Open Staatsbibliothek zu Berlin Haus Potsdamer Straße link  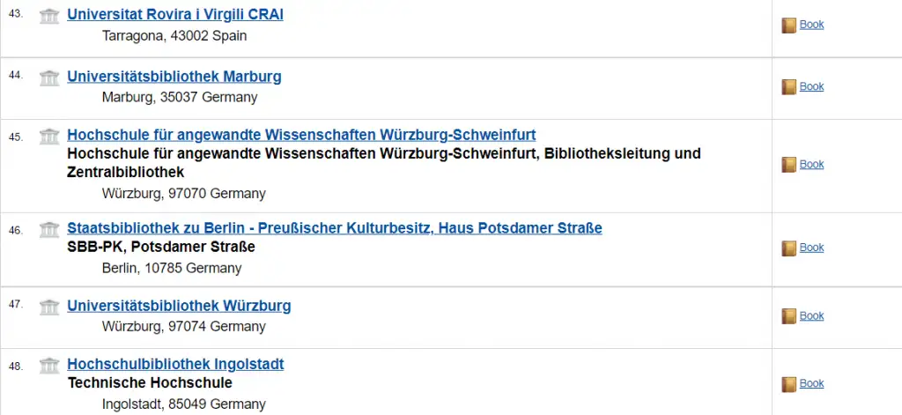point(335,228)
